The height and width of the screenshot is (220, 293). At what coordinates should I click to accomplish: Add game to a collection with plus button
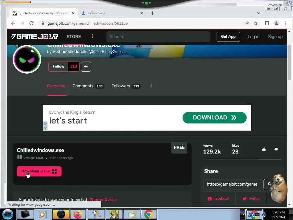point(86,66)
